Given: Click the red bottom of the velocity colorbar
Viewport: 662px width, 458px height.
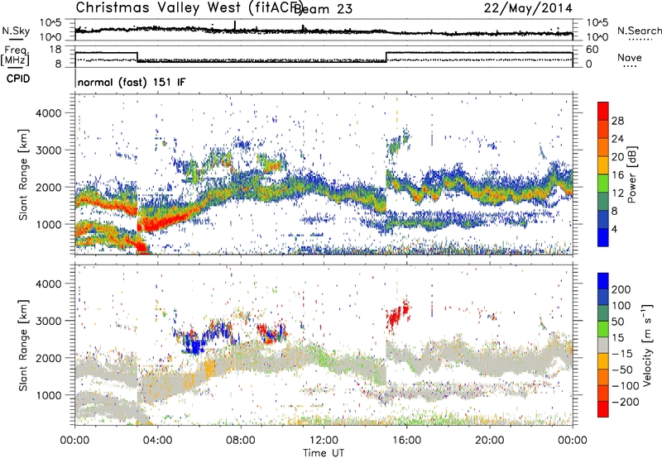Looking at the screenshot, I should (603, 409).
